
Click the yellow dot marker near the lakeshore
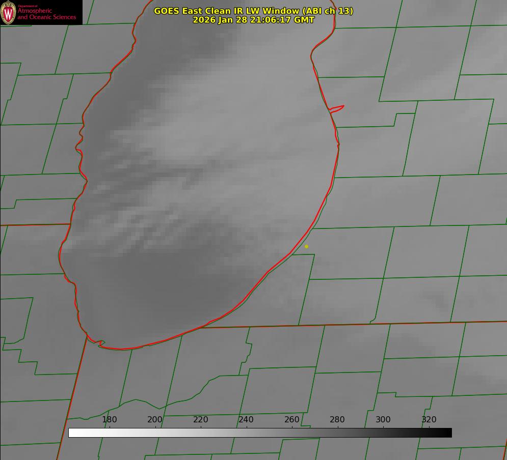pyautogui.click(x=306, y=246)
